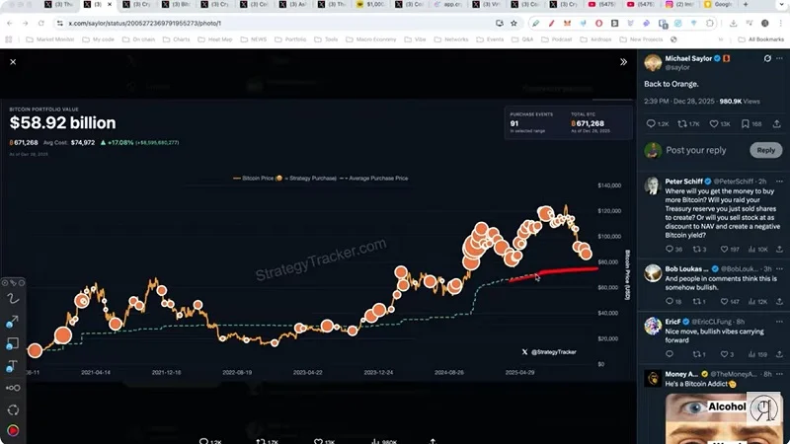Pick the red color swatch in annotation toolbar

pos(13,430)
